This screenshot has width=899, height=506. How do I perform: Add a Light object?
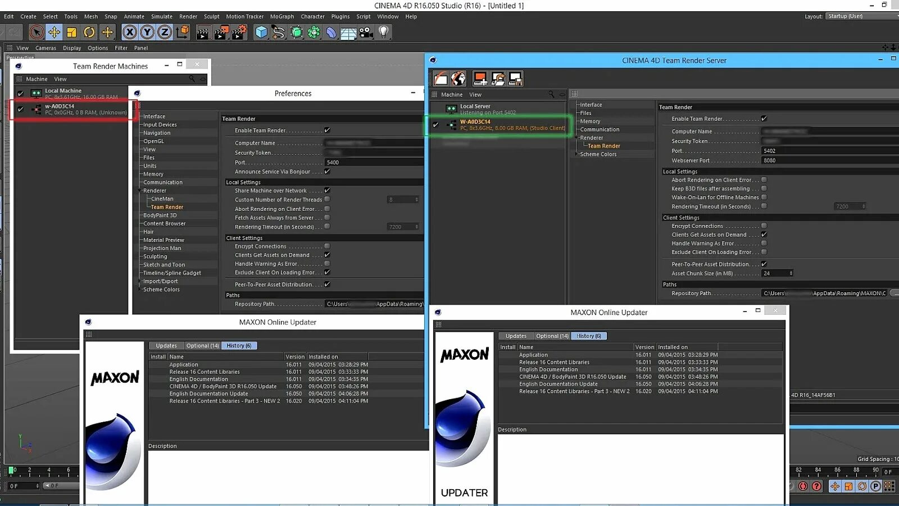[383, 32]
